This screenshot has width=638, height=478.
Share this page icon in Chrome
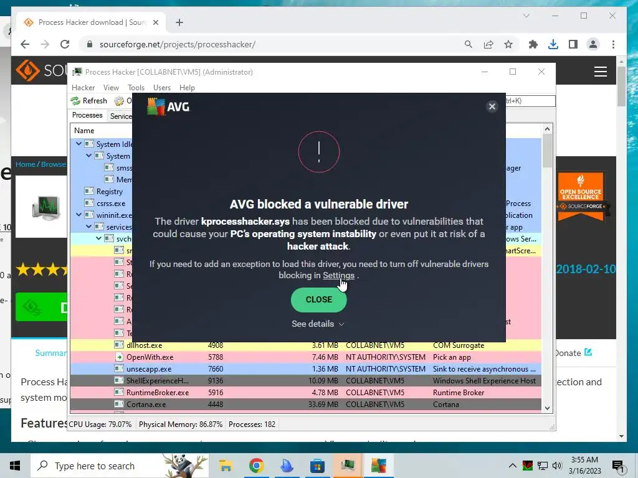tap(488, 44)
